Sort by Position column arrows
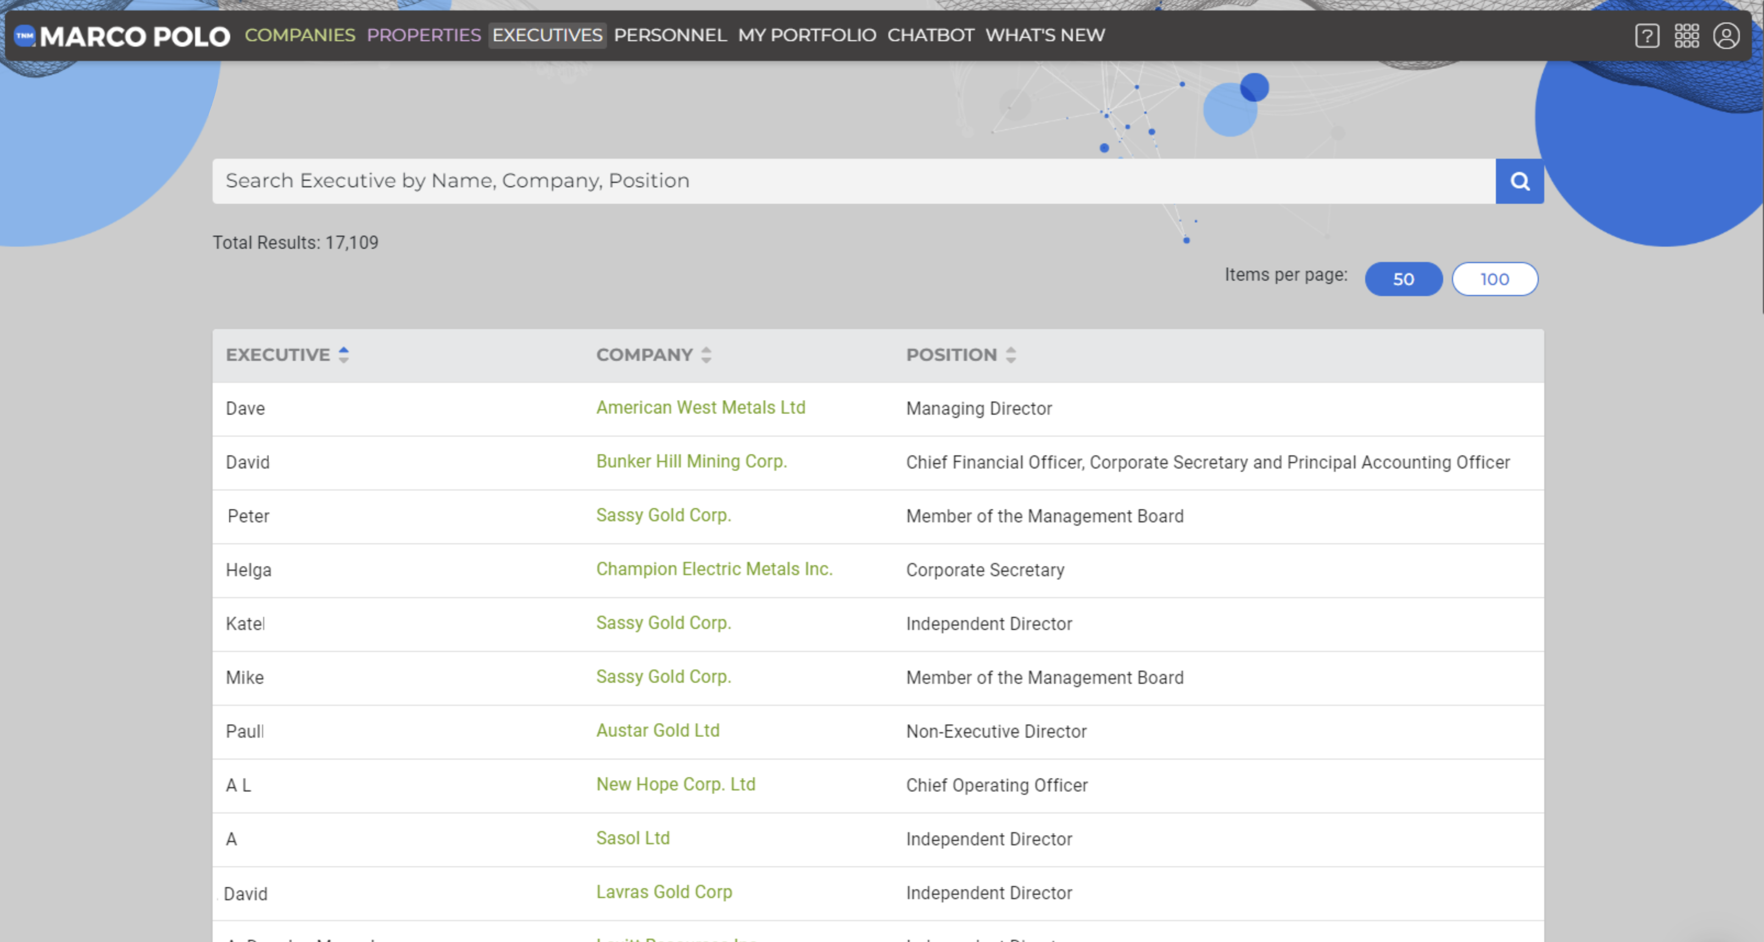 tap(1011, 355)
